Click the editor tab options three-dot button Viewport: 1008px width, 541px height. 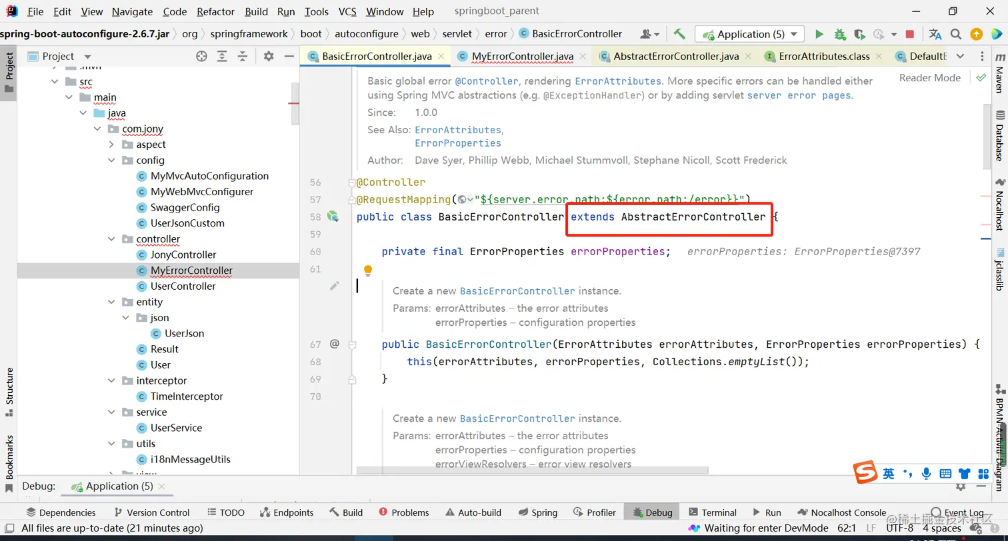coord(983,57)
